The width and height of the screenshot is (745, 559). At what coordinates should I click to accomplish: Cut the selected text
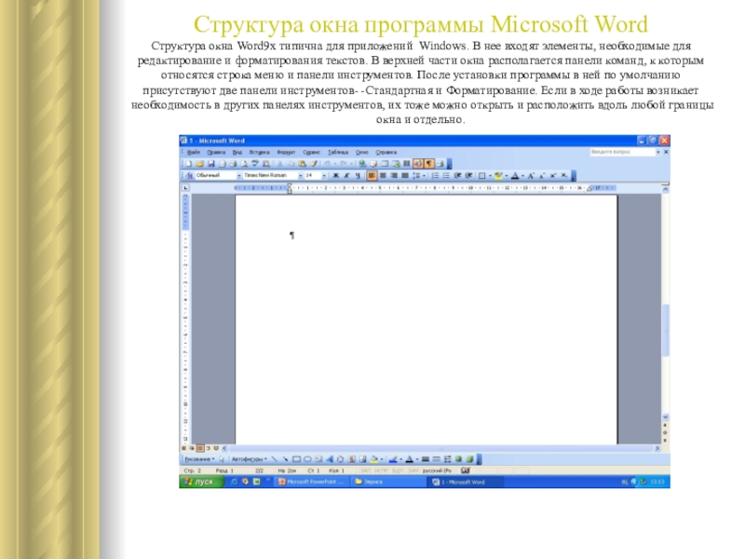[x=280, y=164]
